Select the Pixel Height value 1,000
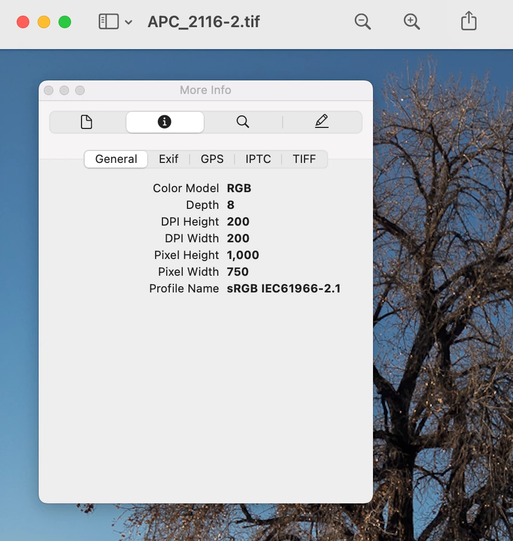Viewport: 513px width, 541px height. pyautogui.click(x=243, y=255)
